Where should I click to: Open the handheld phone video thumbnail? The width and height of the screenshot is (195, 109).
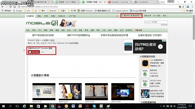pos(123,92)
